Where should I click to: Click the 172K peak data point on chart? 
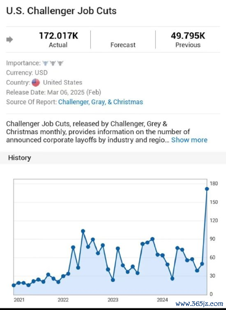coord(207,189)
